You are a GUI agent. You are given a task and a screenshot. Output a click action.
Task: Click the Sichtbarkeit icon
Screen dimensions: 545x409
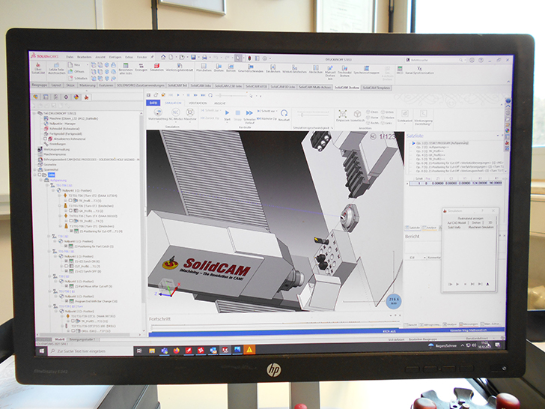405,114
